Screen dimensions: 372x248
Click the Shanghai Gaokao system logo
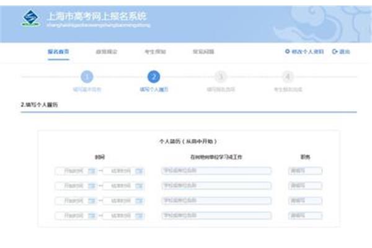pyautogui.click(x=30, y=18)
